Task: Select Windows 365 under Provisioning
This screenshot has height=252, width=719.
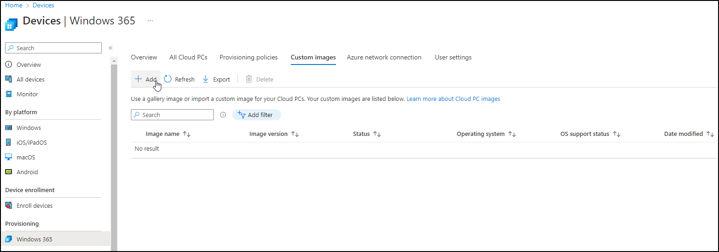Action: click(55, 239)
